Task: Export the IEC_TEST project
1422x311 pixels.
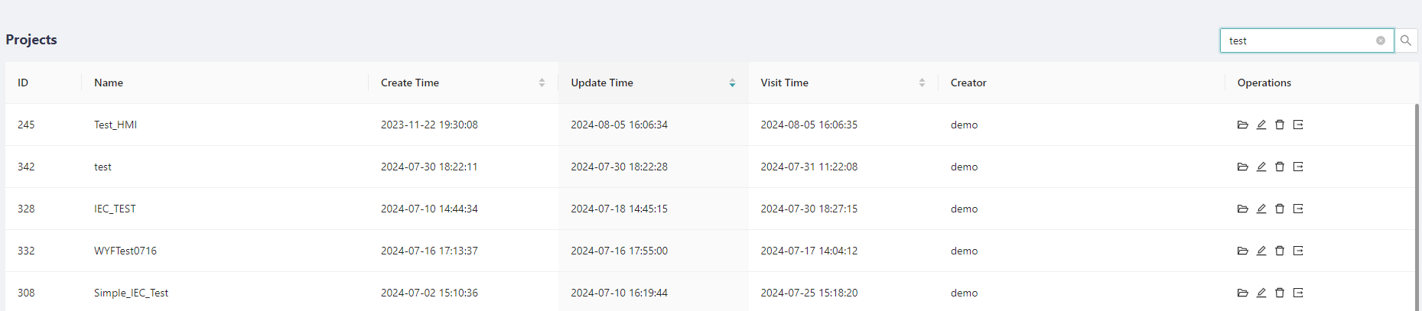Action: point(1298,209)
